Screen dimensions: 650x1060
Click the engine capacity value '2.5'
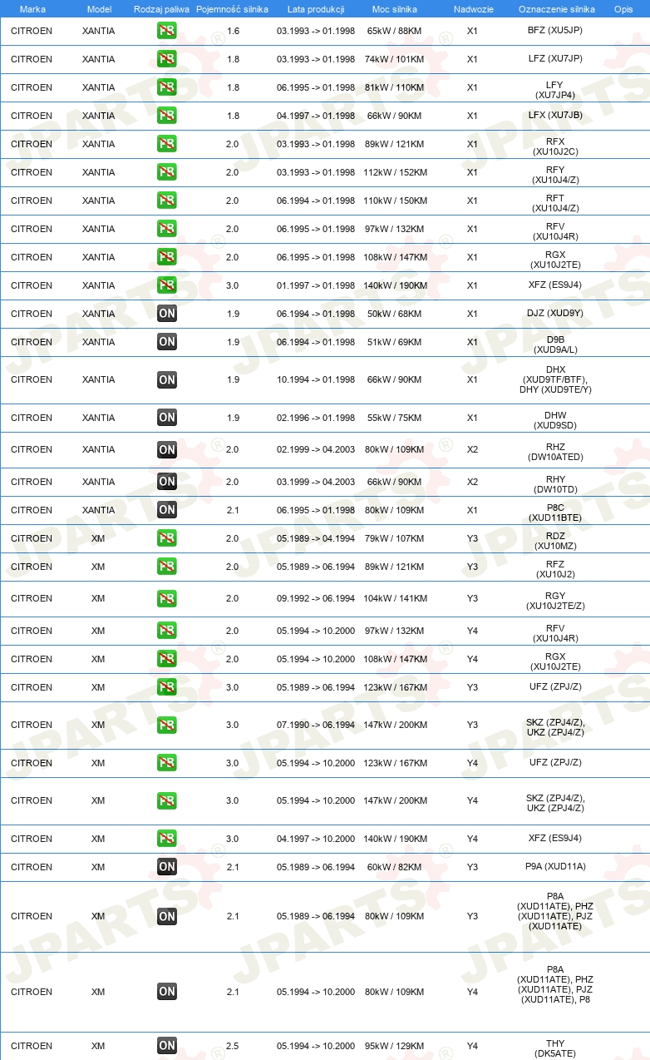click(233, 1046)
